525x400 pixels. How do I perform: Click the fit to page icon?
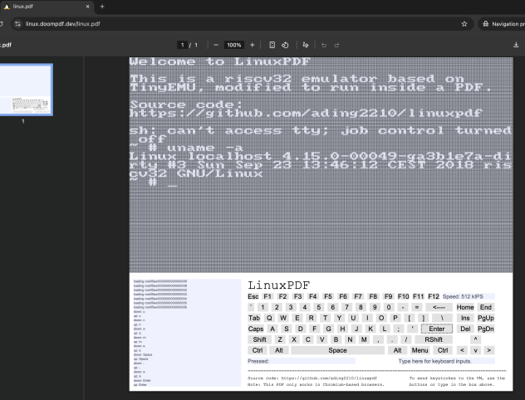pos(272,45)
